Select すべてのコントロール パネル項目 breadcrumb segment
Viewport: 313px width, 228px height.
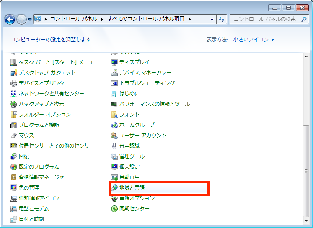(x=146, y=19)
